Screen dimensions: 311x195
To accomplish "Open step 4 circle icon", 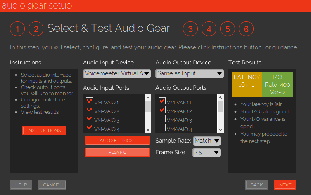I will 209,29.
